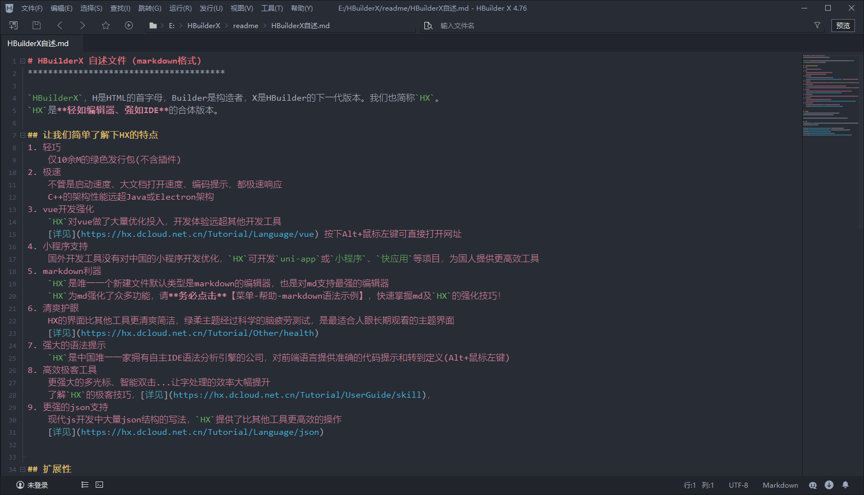Viewport: 864px width, 495px height.
Task: Click the HBuilderX breadcrumb segment
Action: (204, 26)
